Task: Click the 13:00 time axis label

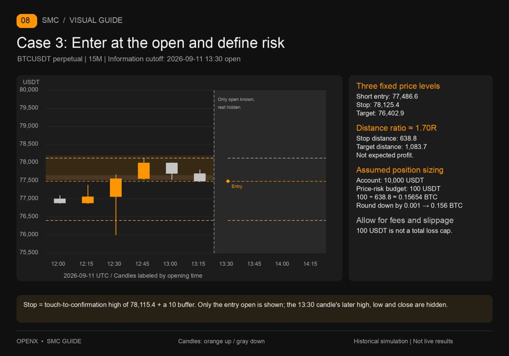Action: (x=170, y=264)
